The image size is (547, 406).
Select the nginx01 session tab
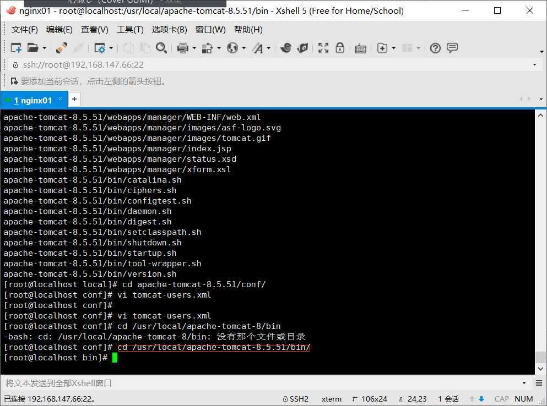click(x=33, y=100)
